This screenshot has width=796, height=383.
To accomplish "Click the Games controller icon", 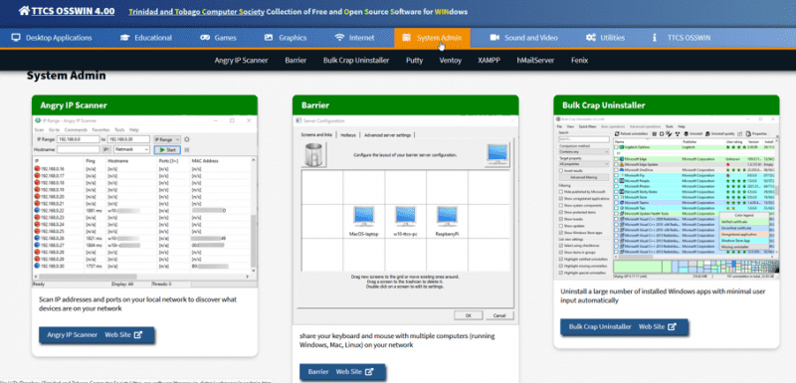I will point(205,38).
